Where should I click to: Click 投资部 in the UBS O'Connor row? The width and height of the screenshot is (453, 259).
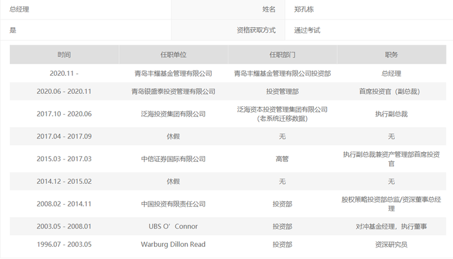282,226
